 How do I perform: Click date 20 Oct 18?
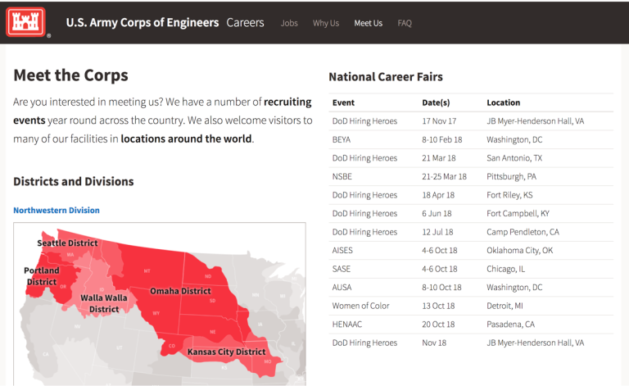tap(438, 325)
